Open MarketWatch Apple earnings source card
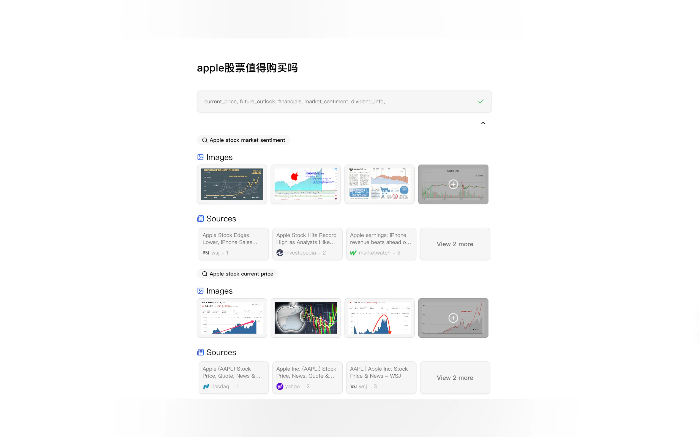The height and width of the screenshot is (437, 699). (x=381, y=244)
